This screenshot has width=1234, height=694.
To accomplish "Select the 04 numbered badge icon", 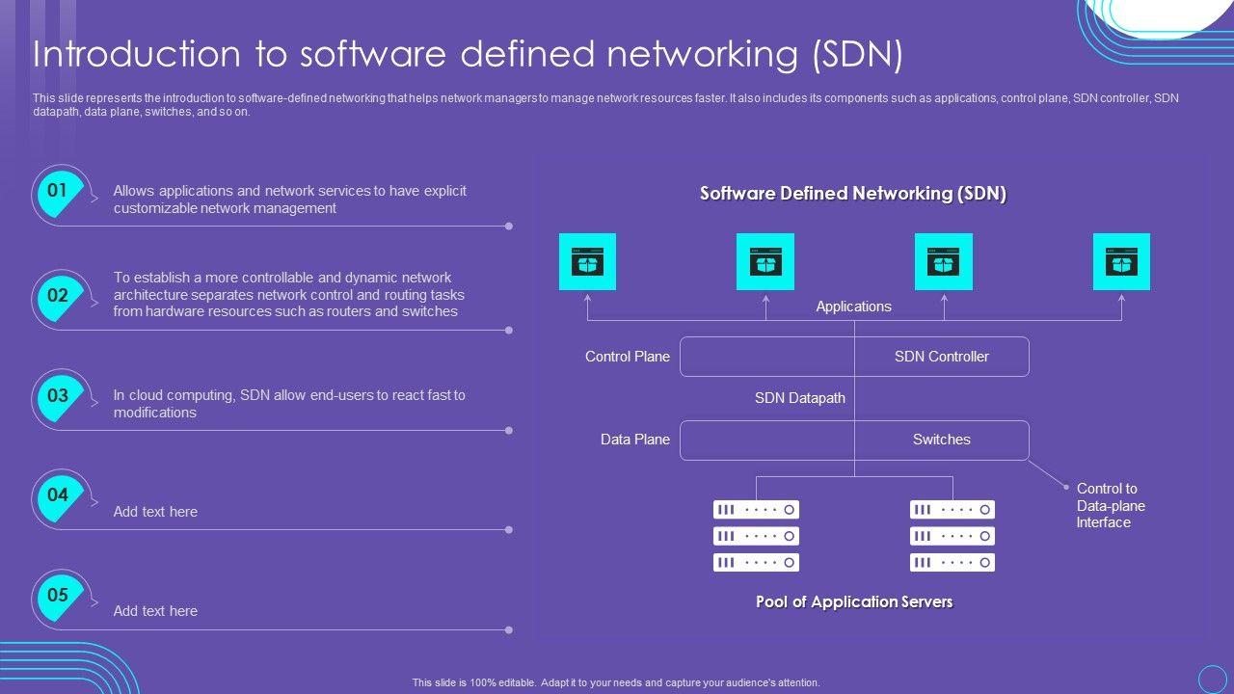I will pyautogui.click(x=59, y=495).
